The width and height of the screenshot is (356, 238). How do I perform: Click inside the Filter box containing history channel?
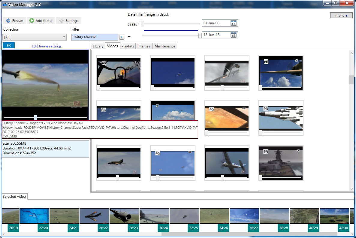tap(94, 37)
